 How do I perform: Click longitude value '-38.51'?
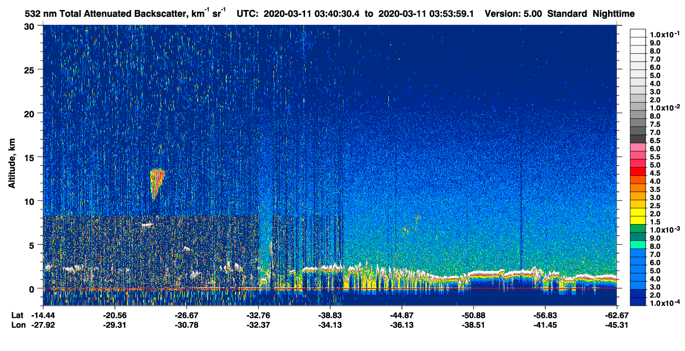473,325
